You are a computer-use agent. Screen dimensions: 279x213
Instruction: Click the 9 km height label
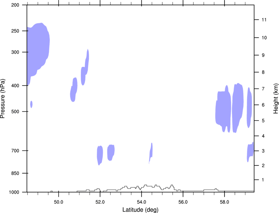tap(263, 55)
